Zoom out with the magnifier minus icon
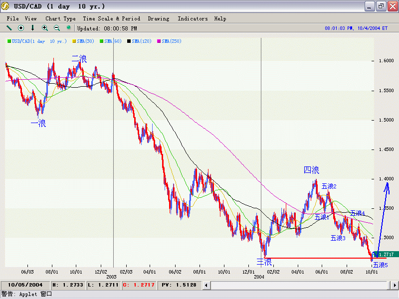The height and width of the screenshot is (299, 399). pos(57,28)
